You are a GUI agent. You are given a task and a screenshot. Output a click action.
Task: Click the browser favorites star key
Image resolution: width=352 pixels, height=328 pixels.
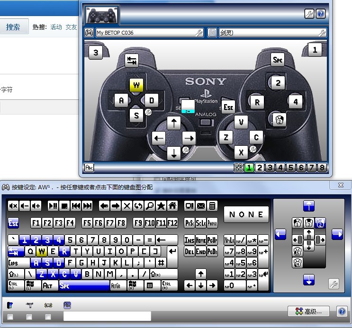coord(161,206)
